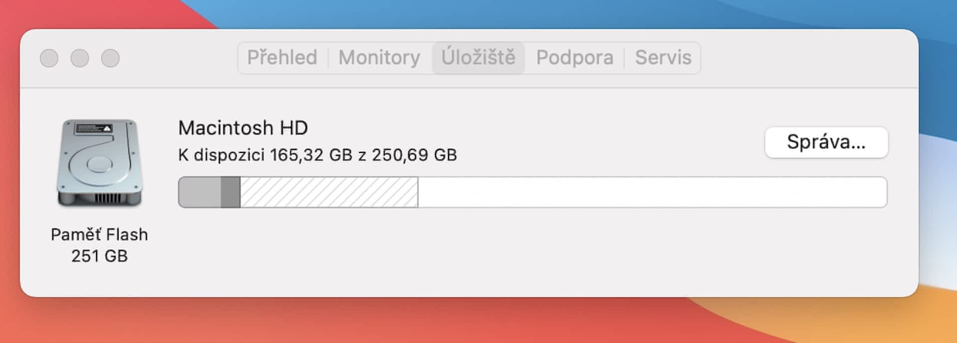Click the hard drive disk icon
The width and height of the screenshot is (957, 343).
(x=100, y=163)
